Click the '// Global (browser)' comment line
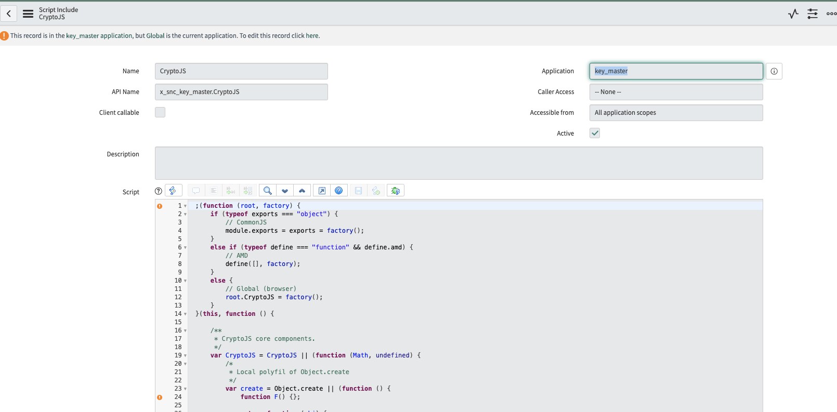 point(261,289)
